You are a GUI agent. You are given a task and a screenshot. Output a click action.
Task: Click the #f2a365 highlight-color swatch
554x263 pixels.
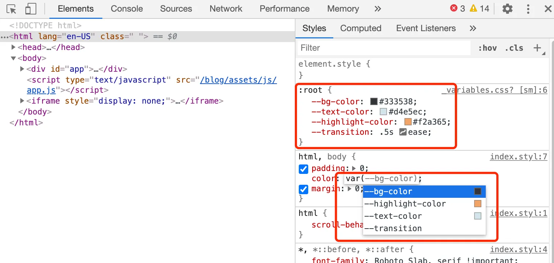[408, 122]
